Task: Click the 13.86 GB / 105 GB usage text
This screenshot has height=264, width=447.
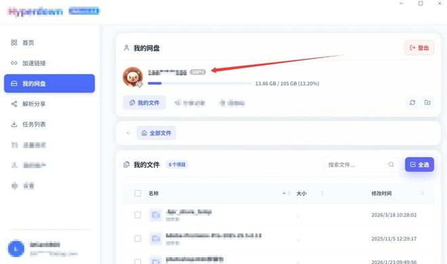Action: pos(287,83)
